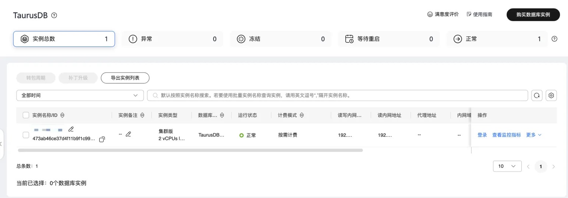Open table column settings gear
The image size is (568, 198).
pos(551,96)
